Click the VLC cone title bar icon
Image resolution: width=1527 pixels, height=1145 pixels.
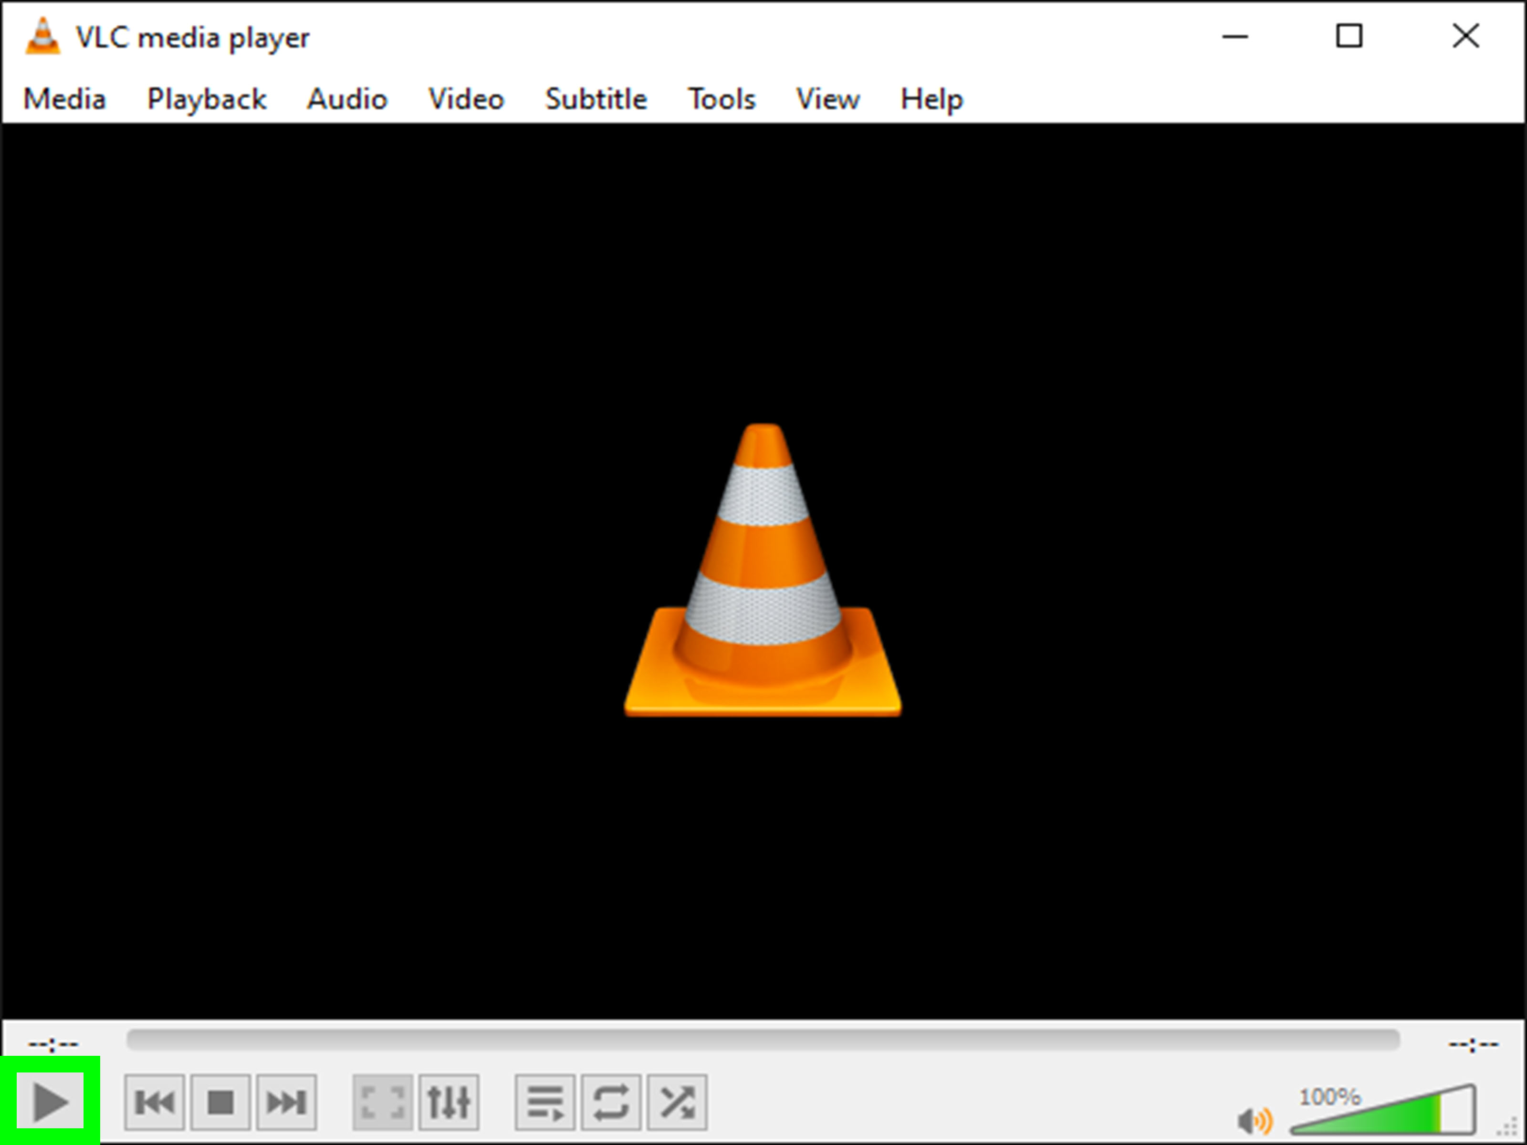coord(42,36)
